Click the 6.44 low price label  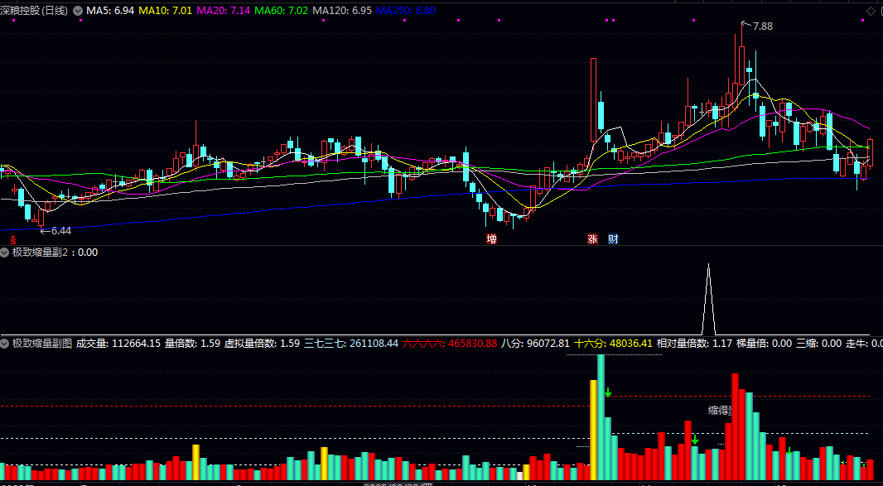click(x=60, y=231)
